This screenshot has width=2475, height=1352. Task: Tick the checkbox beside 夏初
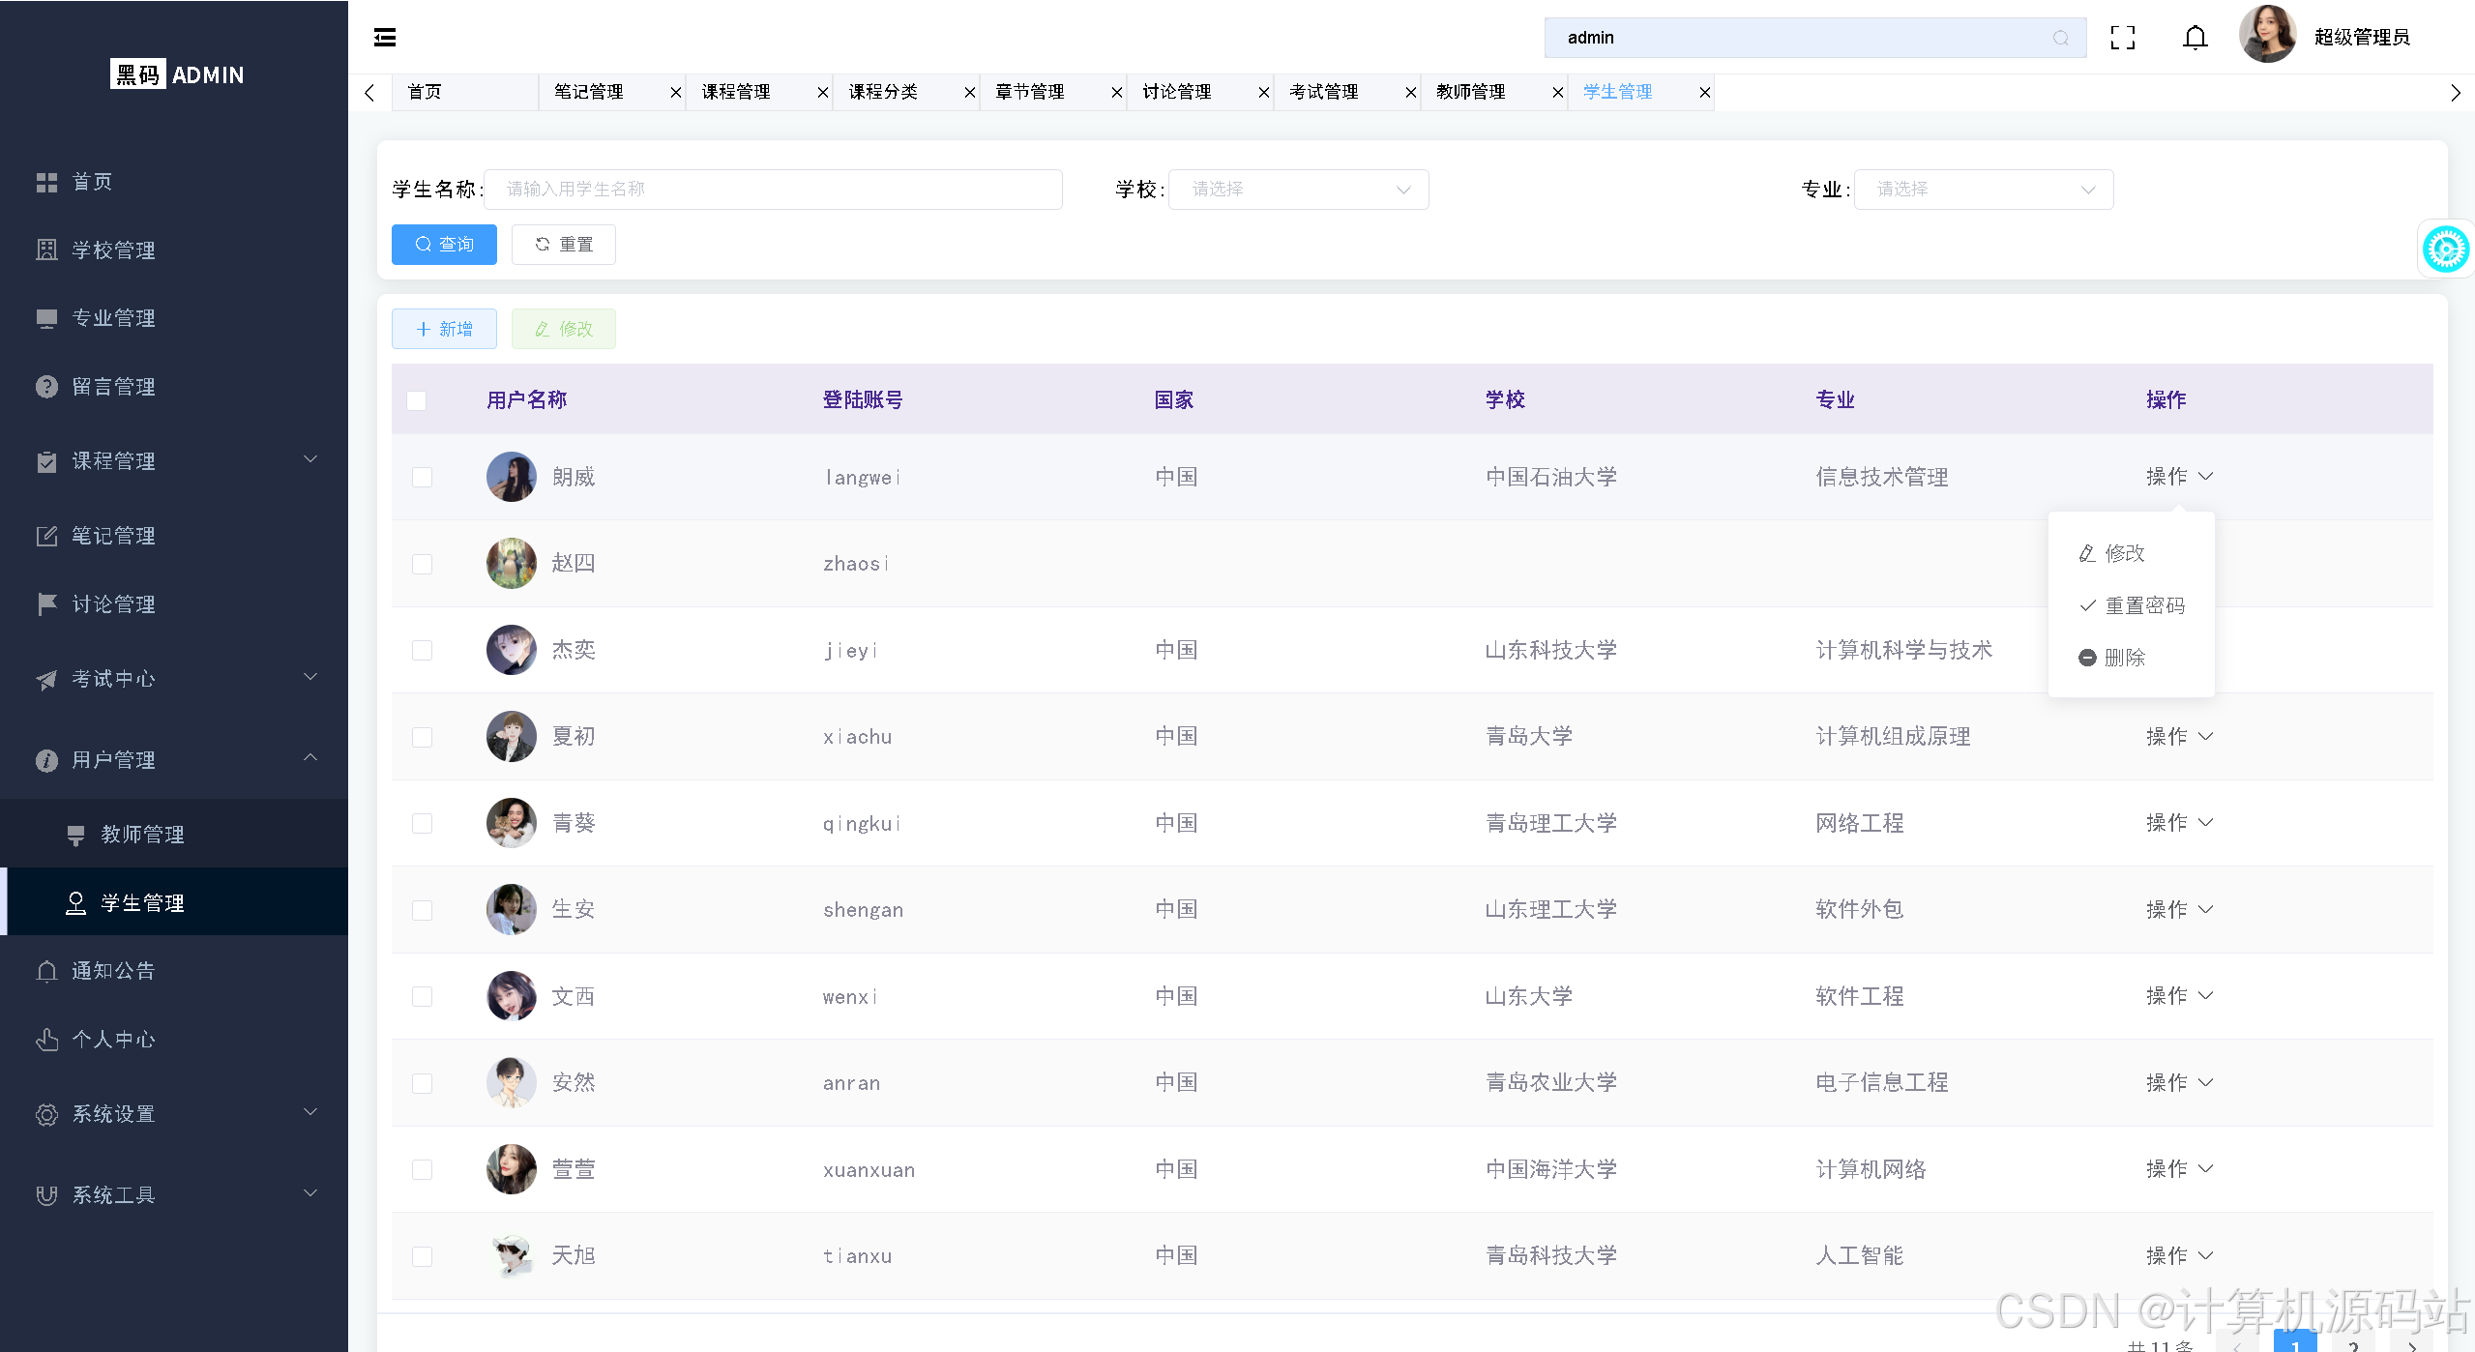tap(422, 738)
